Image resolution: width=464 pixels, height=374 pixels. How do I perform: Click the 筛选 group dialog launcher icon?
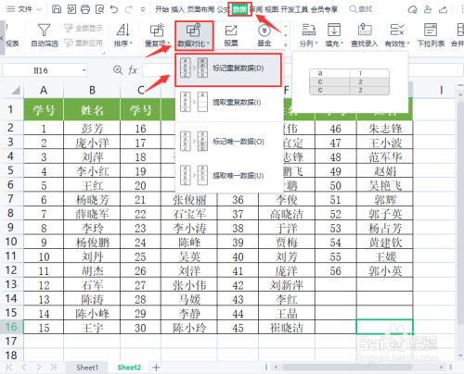coord(104,53)
